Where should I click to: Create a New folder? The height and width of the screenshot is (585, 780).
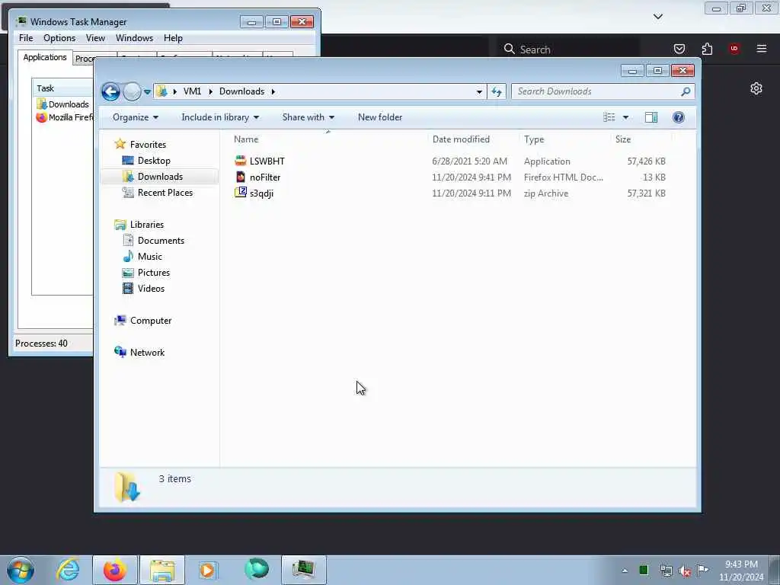(x=380, y=117)
